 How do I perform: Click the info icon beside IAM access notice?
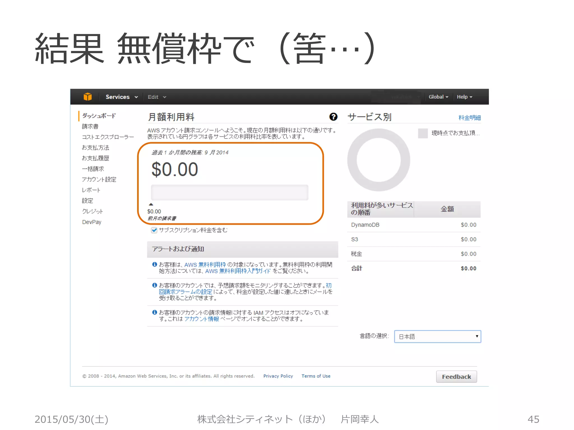(x=154, y=312)
